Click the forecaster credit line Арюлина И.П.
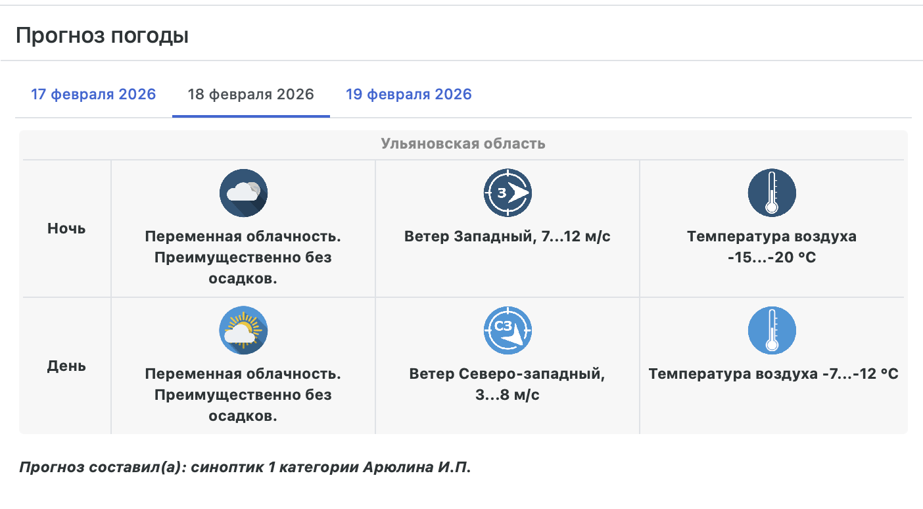This screenshot has width=923, height=509. point(245,468)
